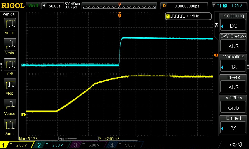Image resolution: width=249 pixels, height=149 pixels.
Task: Click the 500MSa/s sample rate text
Action: pos(72,4)
